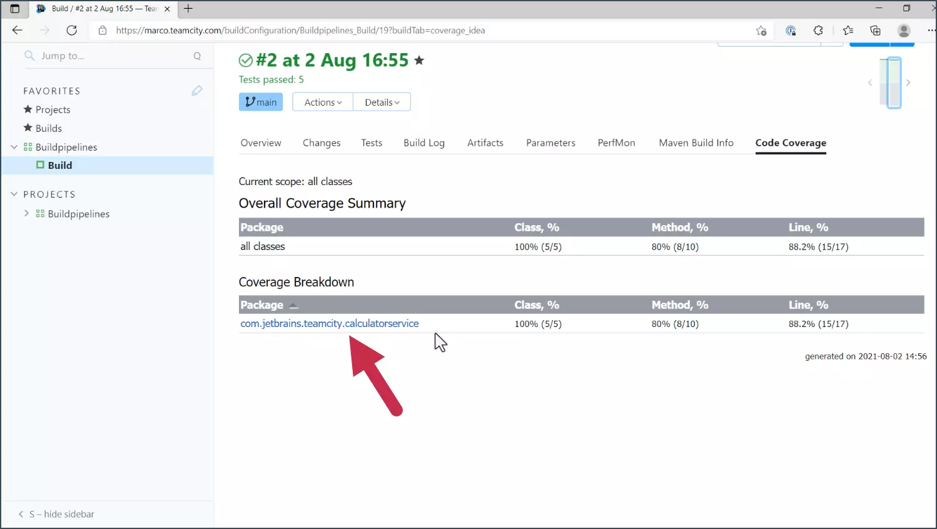Open the Actions dropdown

click(x=323, y=102)
